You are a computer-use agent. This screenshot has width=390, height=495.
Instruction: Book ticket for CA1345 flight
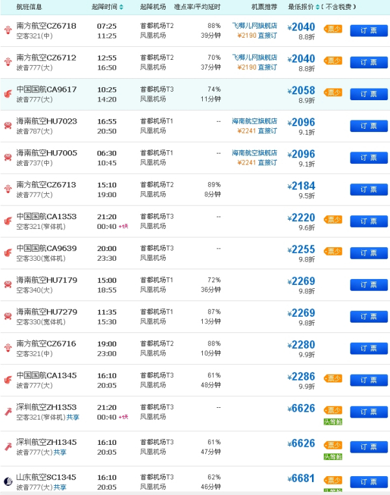click(x=369, y=380)
